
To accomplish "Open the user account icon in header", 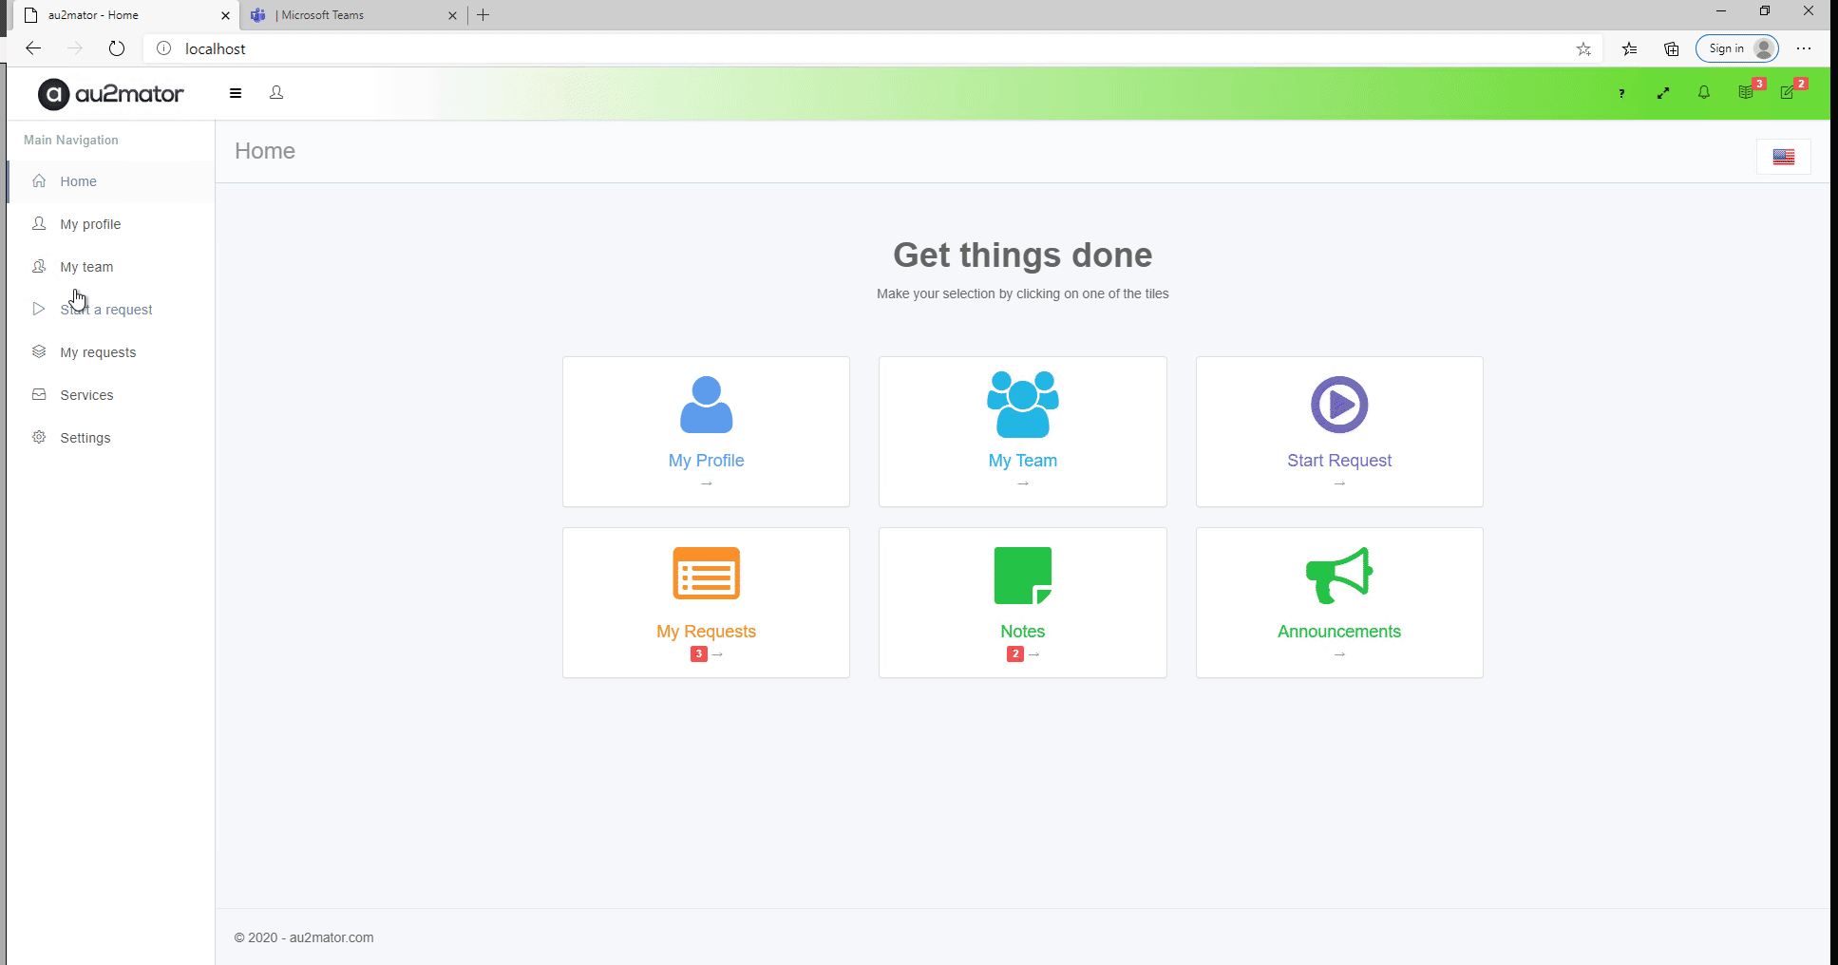I will tap(276, 93).
